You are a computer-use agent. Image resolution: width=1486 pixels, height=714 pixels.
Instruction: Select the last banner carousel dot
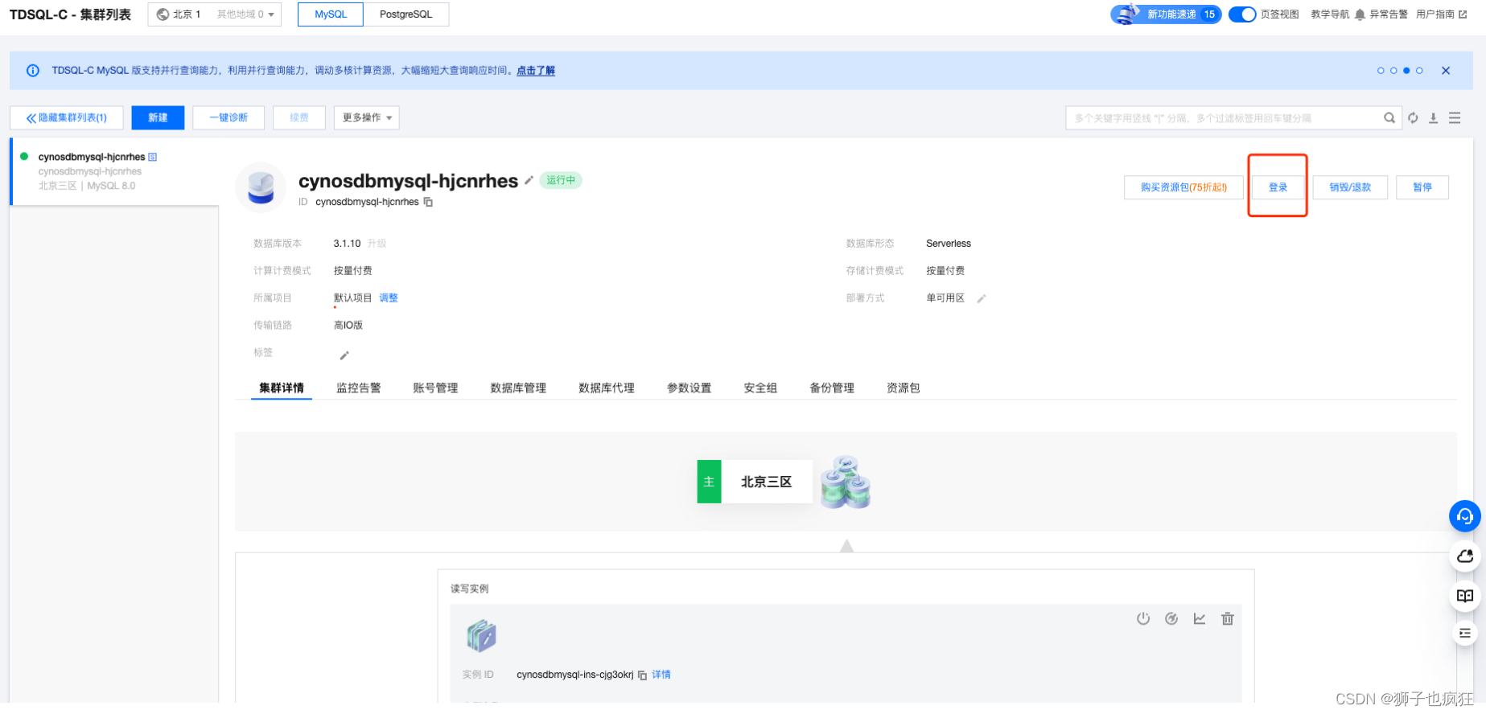click(x=1419, y=71)
